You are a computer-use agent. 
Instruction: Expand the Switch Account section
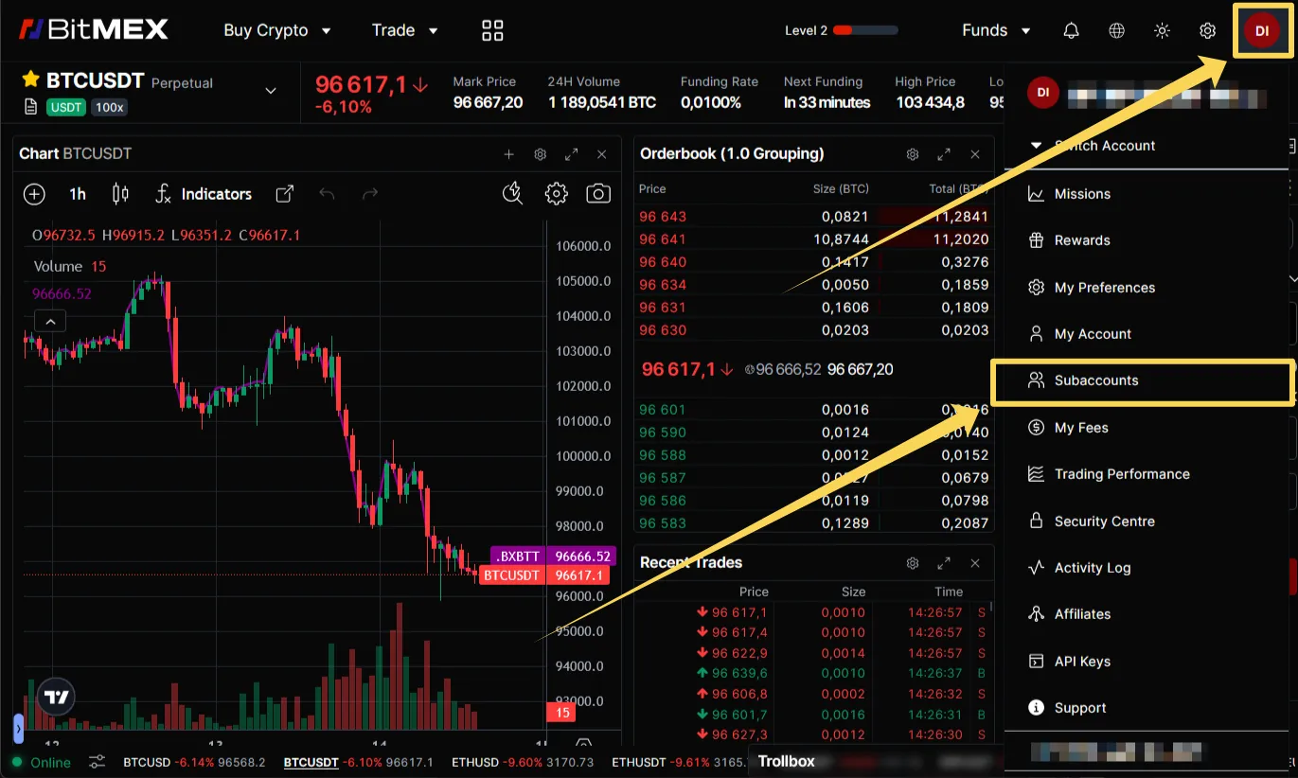pos(1104,145)
